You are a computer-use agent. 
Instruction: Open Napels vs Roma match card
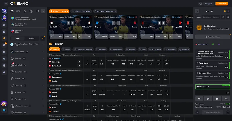point(116,27)
